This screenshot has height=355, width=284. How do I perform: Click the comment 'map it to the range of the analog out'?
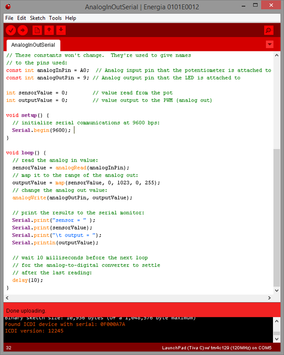tap(75, 175)
